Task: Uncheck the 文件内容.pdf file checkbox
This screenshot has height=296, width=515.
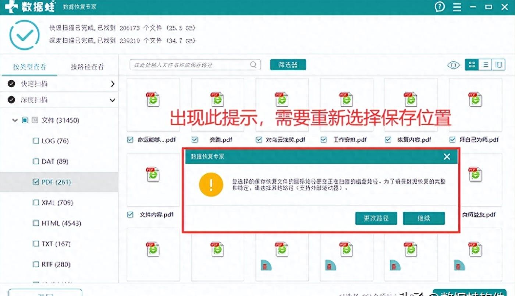Action: tap(130, 214)
